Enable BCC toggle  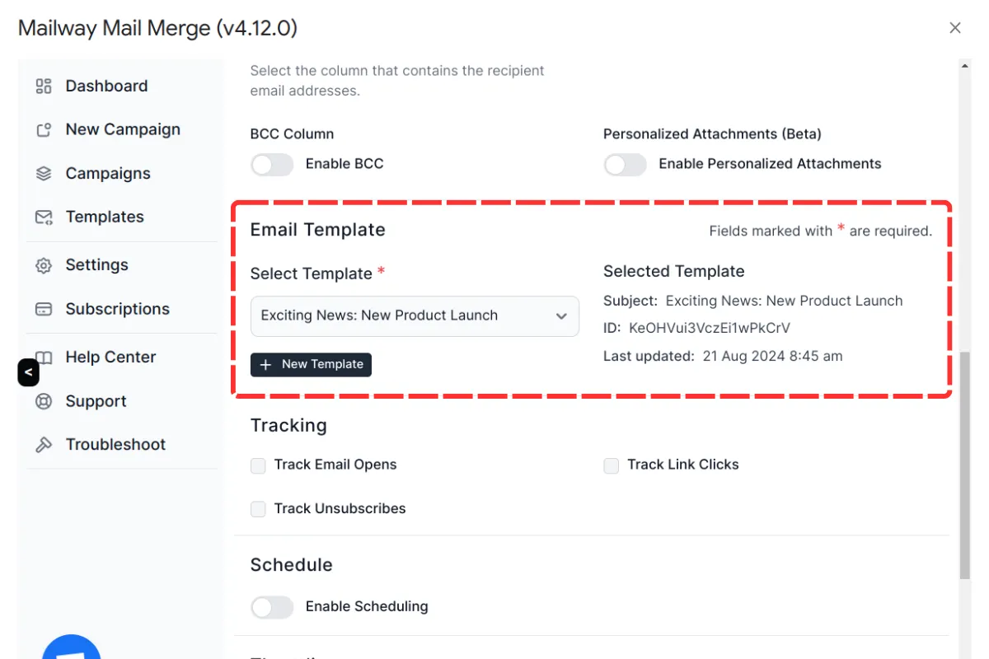point(271,164)
